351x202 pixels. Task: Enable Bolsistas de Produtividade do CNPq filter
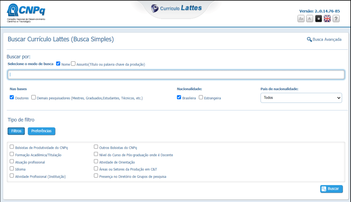pos(12,147)
